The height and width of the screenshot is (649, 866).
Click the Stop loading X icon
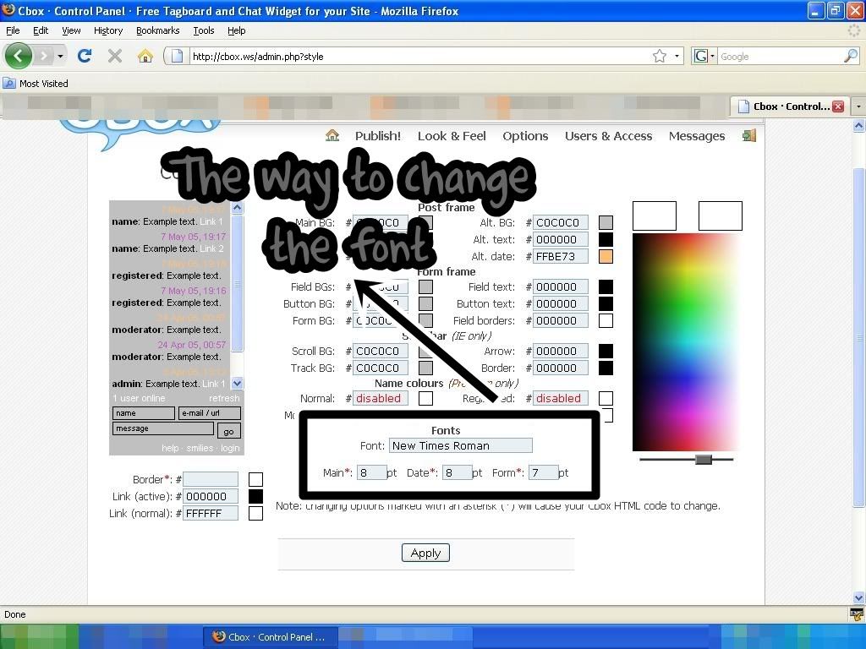(115, 56)
